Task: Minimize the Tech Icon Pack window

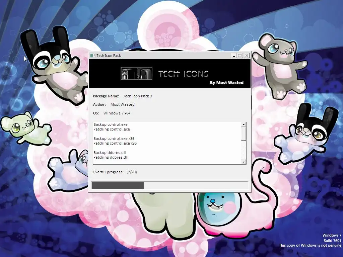Action: 234,56
